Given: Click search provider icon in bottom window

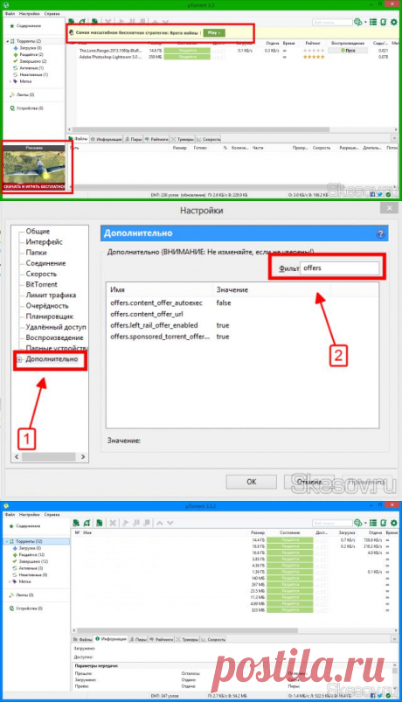Looking at the screenshot, I should 357,523.
